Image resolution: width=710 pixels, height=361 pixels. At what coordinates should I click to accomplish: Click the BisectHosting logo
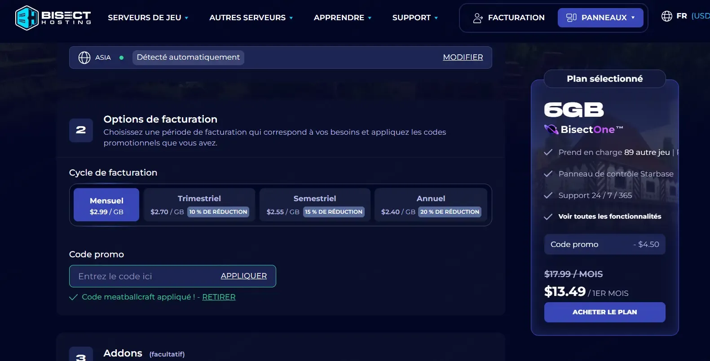point(53,18)
